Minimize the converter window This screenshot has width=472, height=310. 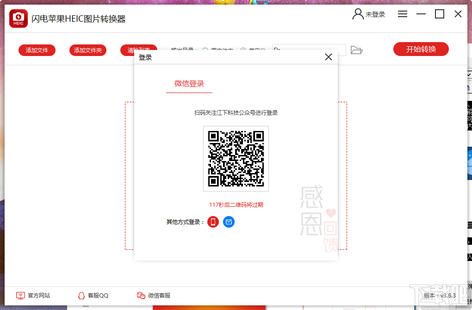point(421,14)
